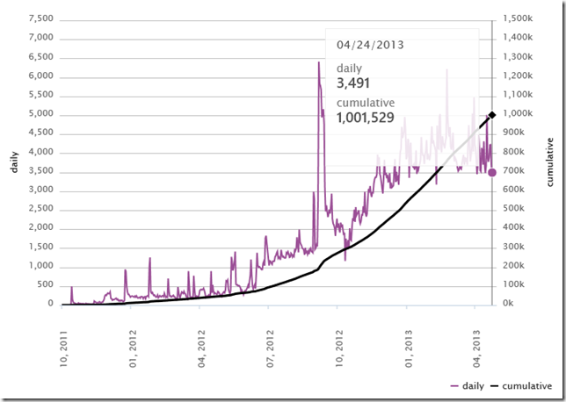This screenshot has height=402, width=566.
Task: Click the 1,500k right y-axis tick label
Action: [x=519, y=19]
